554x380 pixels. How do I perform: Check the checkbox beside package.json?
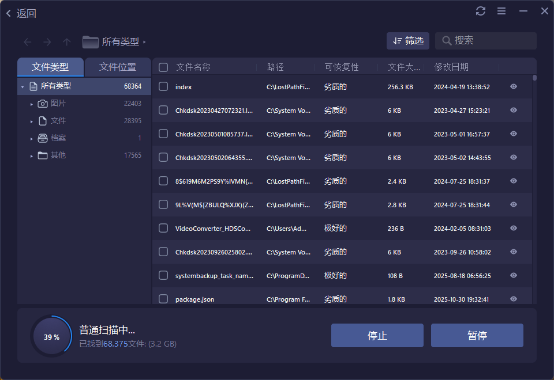(x=163, y=299)
